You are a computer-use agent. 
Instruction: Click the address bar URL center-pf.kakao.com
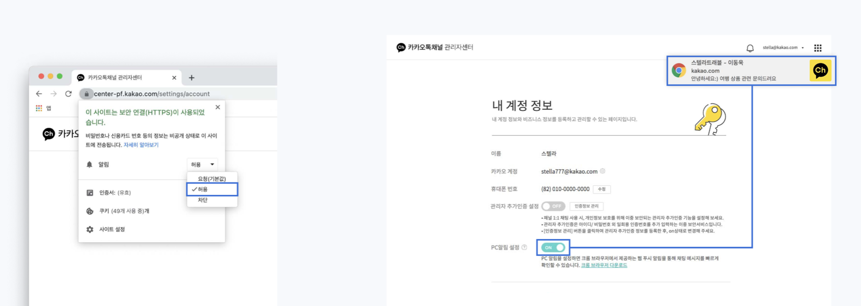(152, 94)
